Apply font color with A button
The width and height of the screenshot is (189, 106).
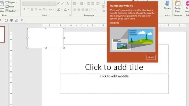coord(65,9)
